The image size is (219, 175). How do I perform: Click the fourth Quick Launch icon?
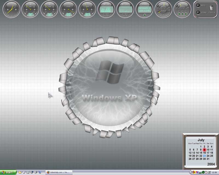[x=32, y=172]
